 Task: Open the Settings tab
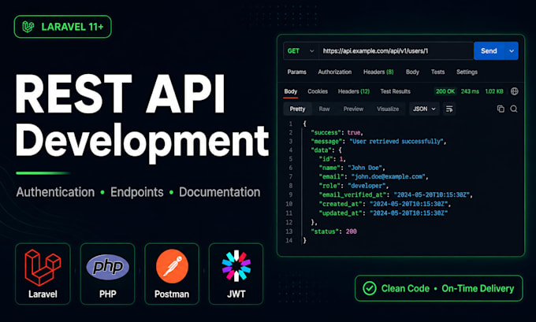coord(467,72)
